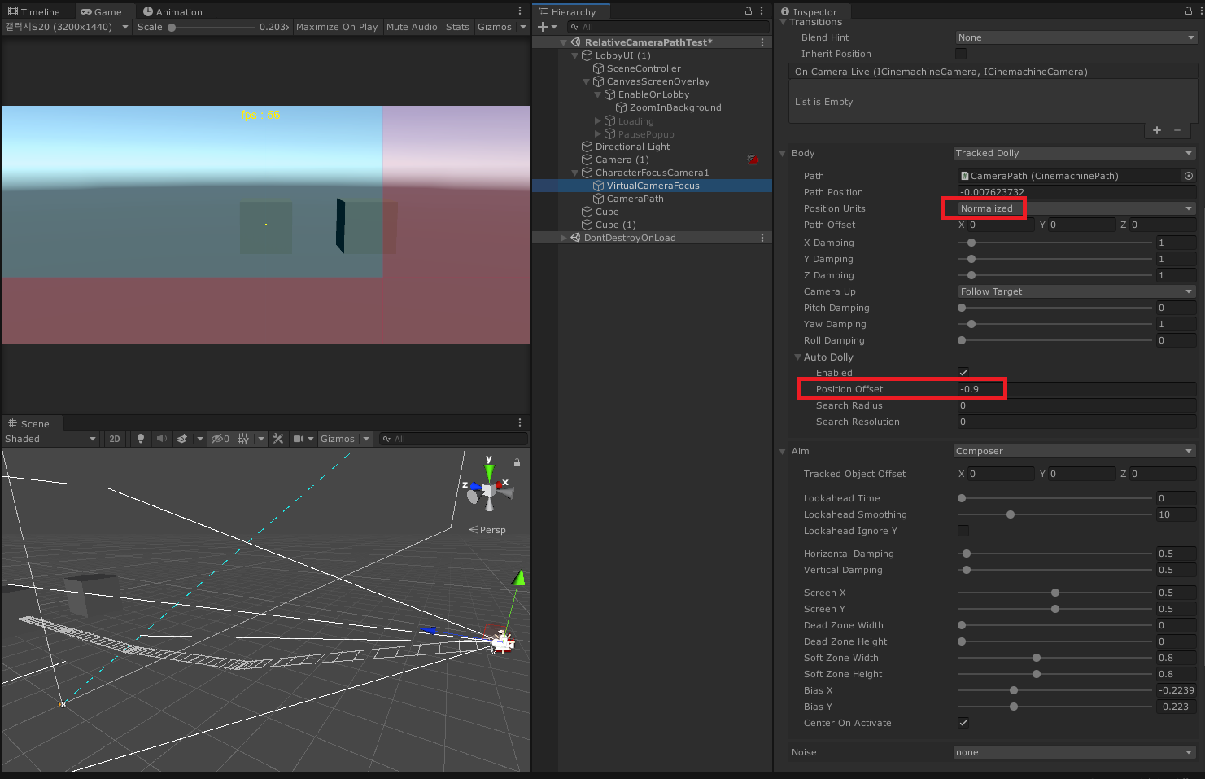
Task: Lock the Inspector panel with the padlock icon
Action: coord(1189,11)
